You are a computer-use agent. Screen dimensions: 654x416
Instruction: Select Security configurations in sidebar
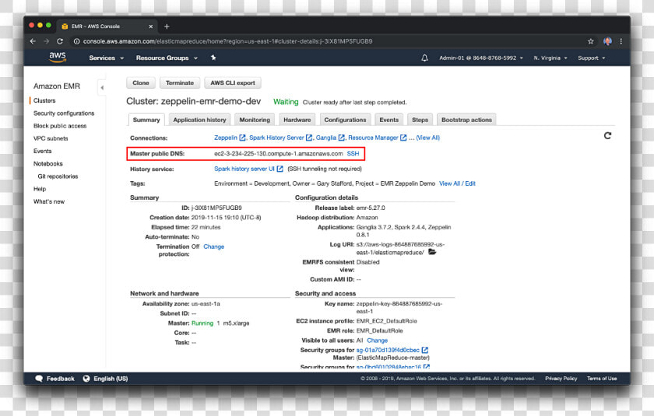click(x=64, y=113)
